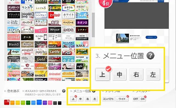Select the hanabi template thumbnail

(x=41, y=44)
